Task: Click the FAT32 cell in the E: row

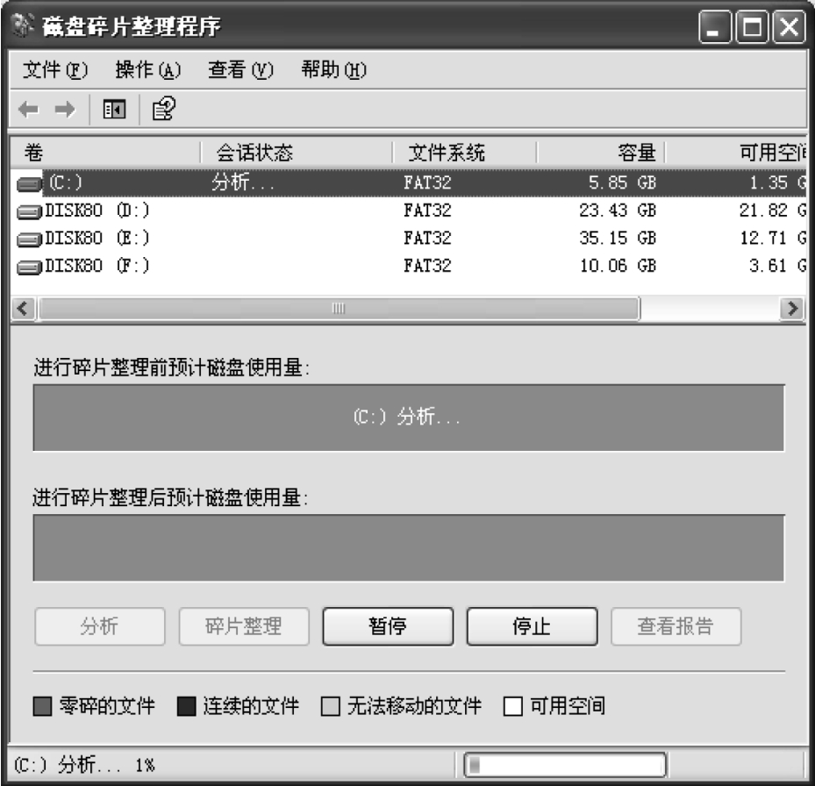Action: (x=427, y=238)
